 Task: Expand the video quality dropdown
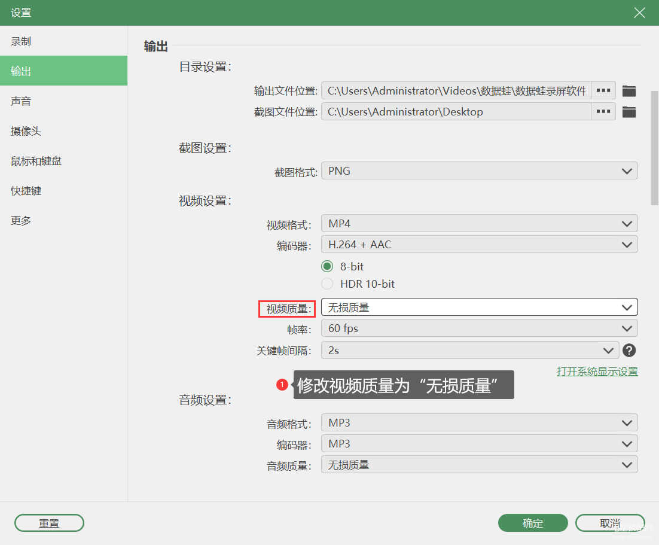[x=479, y=307]
